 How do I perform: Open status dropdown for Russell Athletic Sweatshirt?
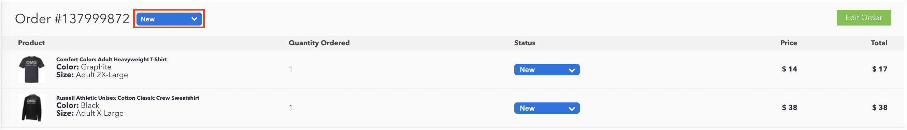pos(546,108)
